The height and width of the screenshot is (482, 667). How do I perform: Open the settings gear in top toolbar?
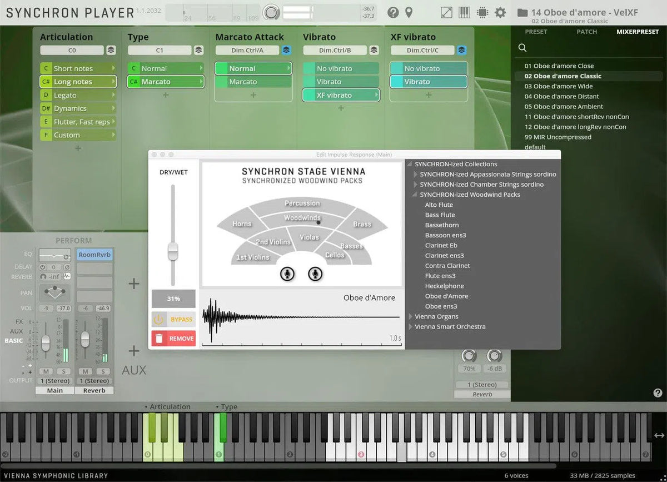500,12
